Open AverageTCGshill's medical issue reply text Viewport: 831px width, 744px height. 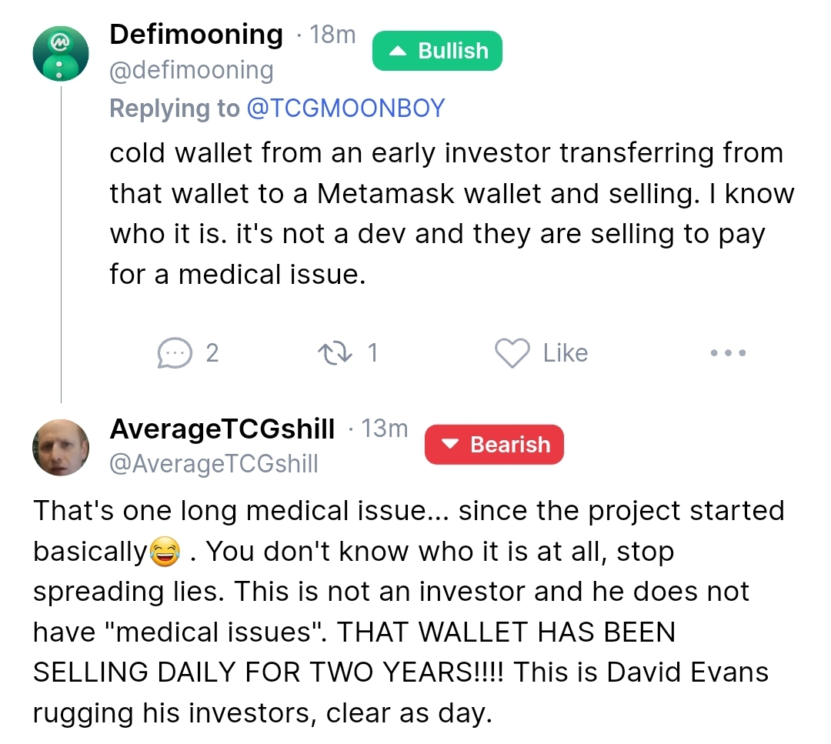pyautogui.click(x=409, y=612)
